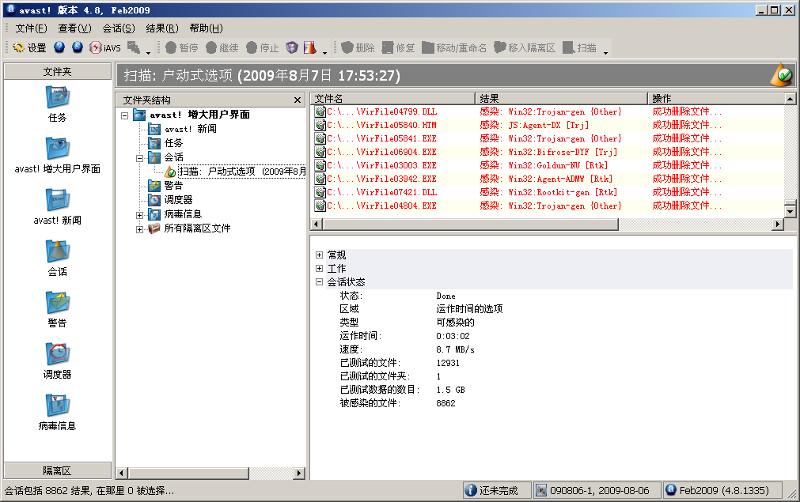Click the 修复 repair toolbar button
Viewport: 800px width, 502px height.
pos(398,48)
